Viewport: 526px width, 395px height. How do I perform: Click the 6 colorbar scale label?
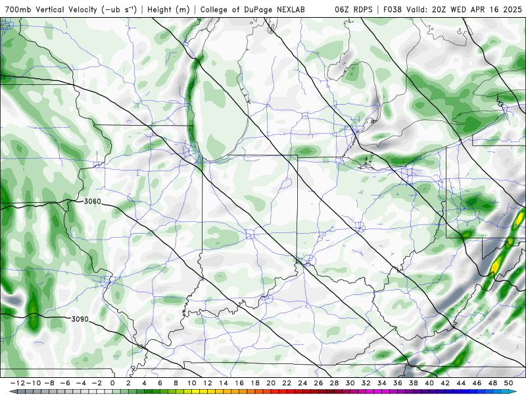pyautogui.click(x=160, y=383)
